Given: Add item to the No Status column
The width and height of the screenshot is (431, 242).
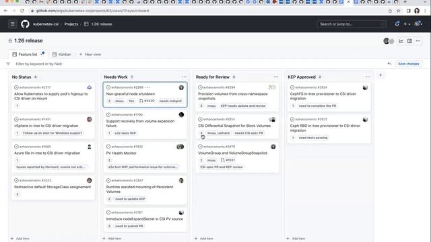Looking at the screenshot, I should [x=20, y=239].
